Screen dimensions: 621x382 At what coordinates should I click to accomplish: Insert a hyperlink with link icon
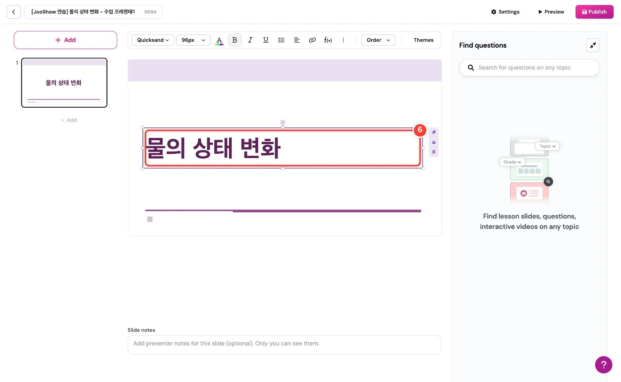coord(312,40)
